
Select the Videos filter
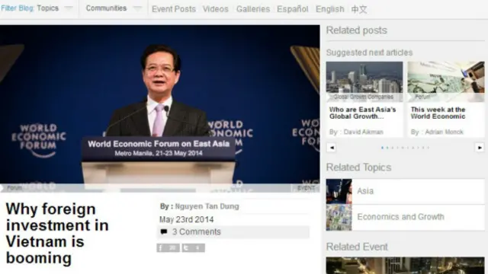[x=215, y=9]
